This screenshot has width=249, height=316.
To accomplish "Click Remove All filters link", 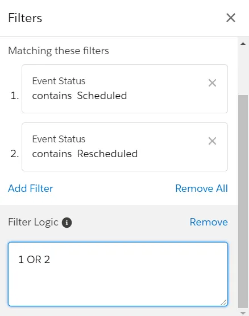I will [201, 188].
